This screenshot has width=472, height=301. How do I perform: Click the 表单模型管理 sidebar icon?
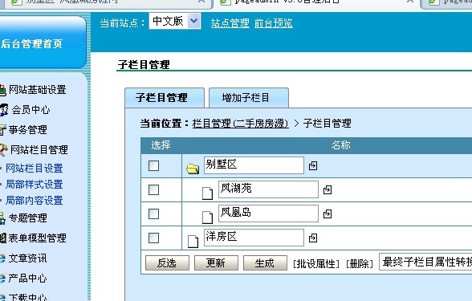(2, 238)
